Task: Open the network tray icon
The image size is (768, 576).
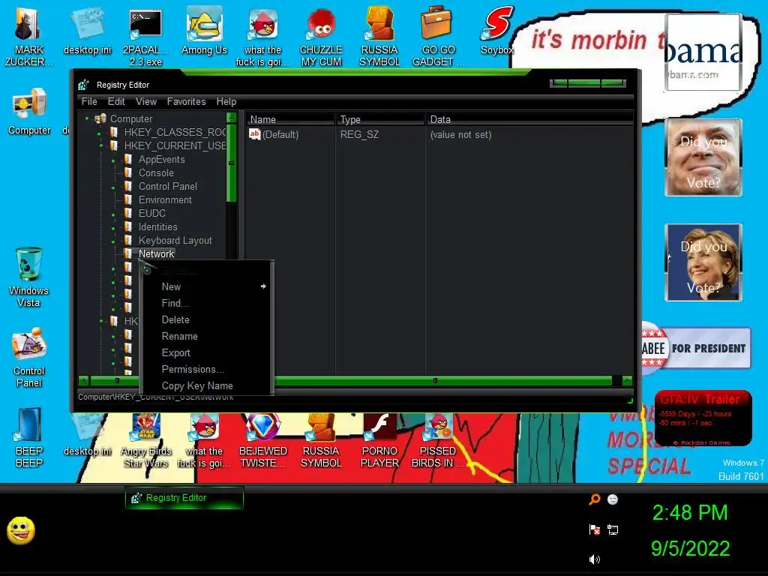Action: pyautogui.click(x=613, y=529)
